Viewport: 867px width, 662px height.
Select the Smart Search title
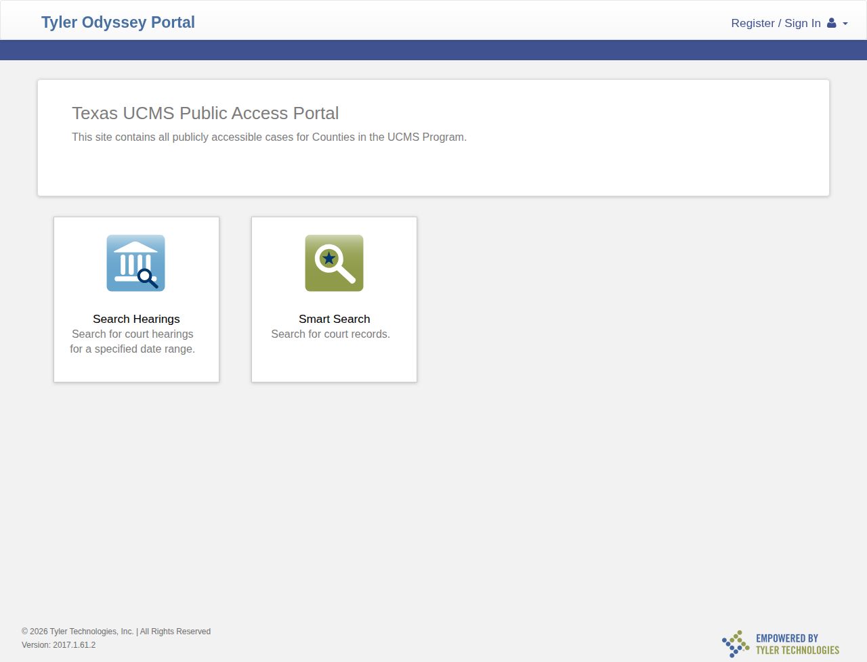coord(335,319)
